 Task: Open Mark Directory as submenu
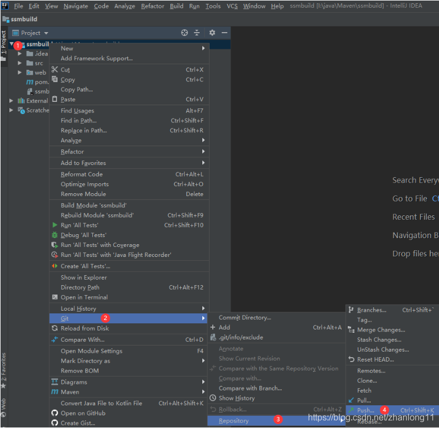(129, 361)
